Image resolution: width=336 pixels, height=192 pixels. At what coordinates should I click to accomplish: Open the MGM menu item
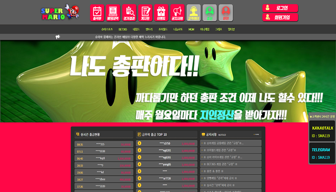(x=191, y=29)
